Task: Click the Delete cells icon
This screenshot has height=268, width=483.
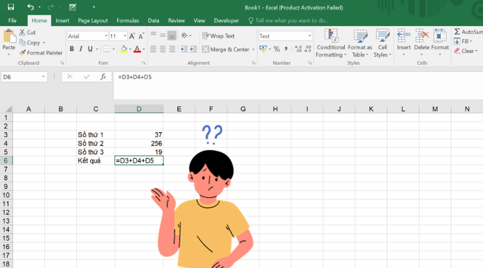Action: point(422,36)
